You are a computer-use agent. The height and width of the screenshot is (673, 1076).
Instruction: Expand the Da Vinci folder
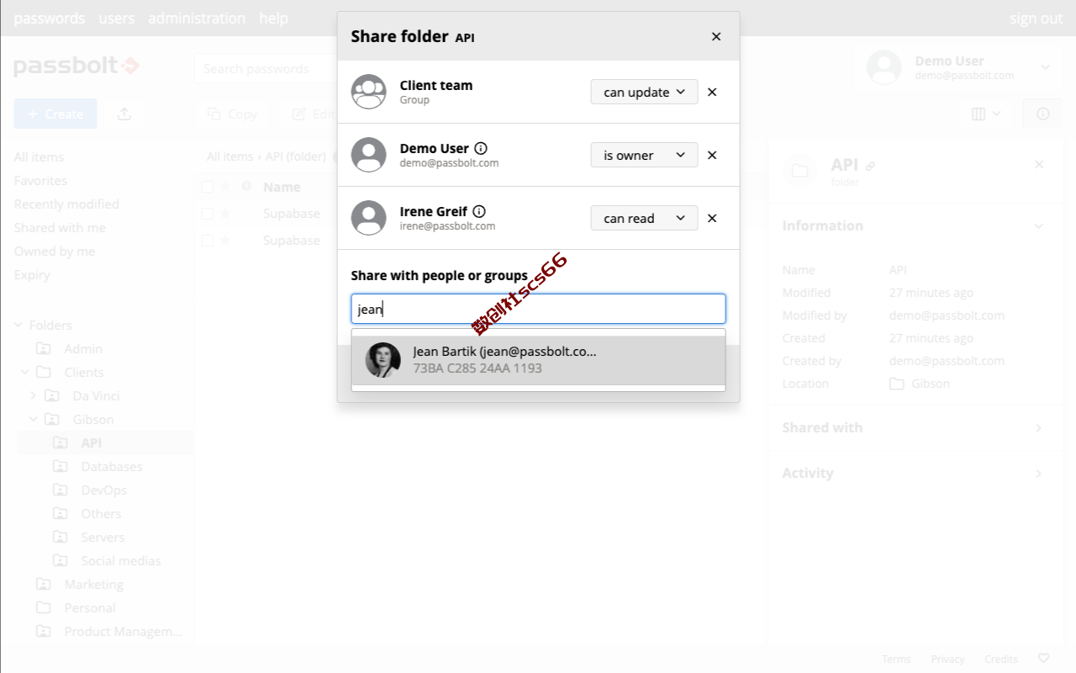pos(34,395)
